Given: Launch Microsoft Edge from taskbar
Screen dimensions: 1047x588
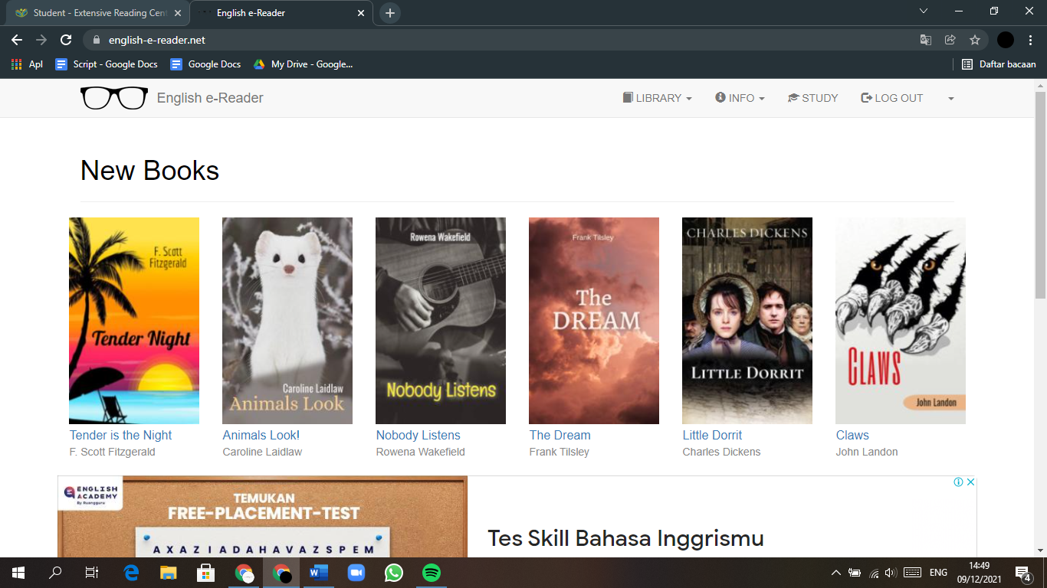Looking at the screenshot, I should tap(131, 573).
